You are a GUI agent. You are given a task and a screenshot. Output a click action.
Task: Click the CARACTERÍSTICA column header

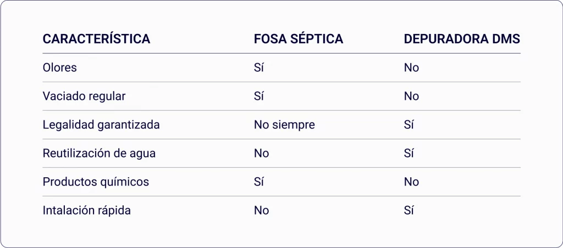pos(96,40)
